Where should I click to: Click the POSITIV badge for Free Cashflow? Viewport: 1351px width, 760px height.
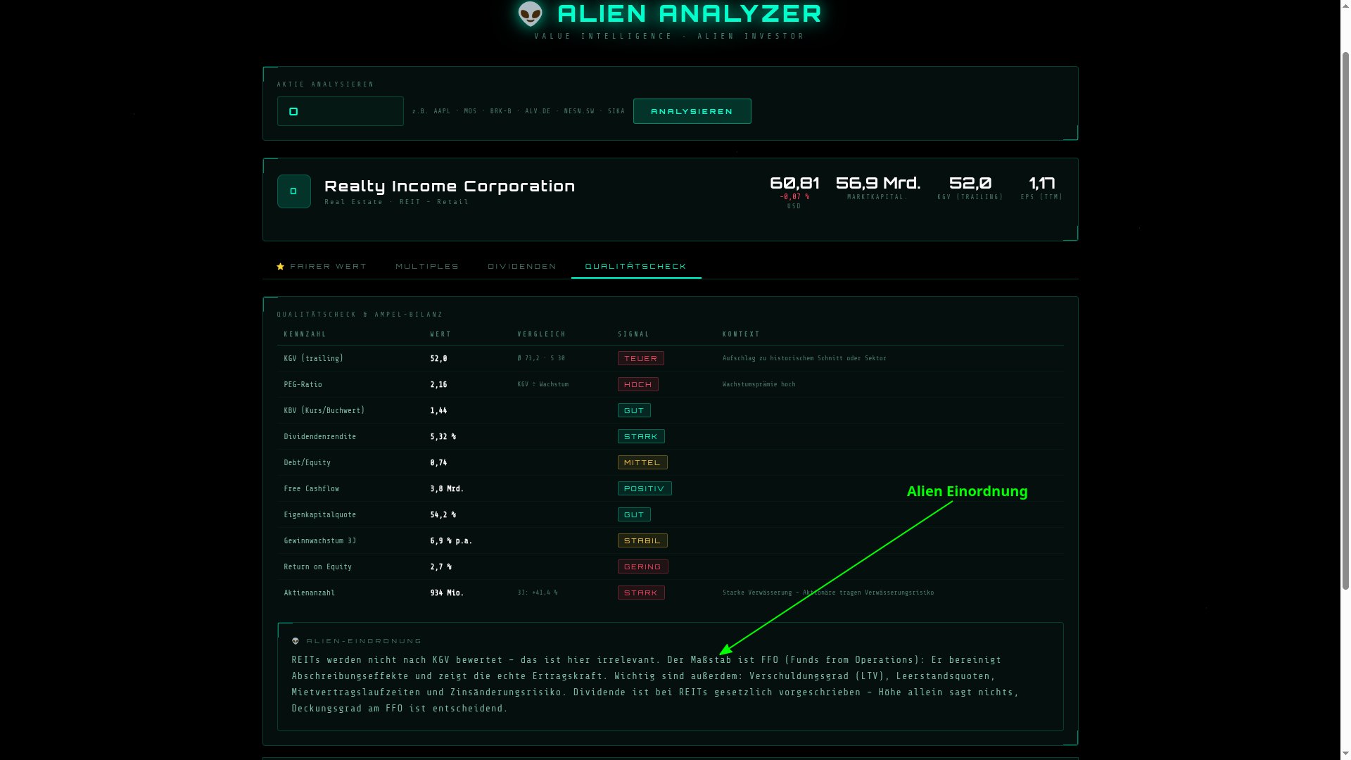[x=644, y=488]
